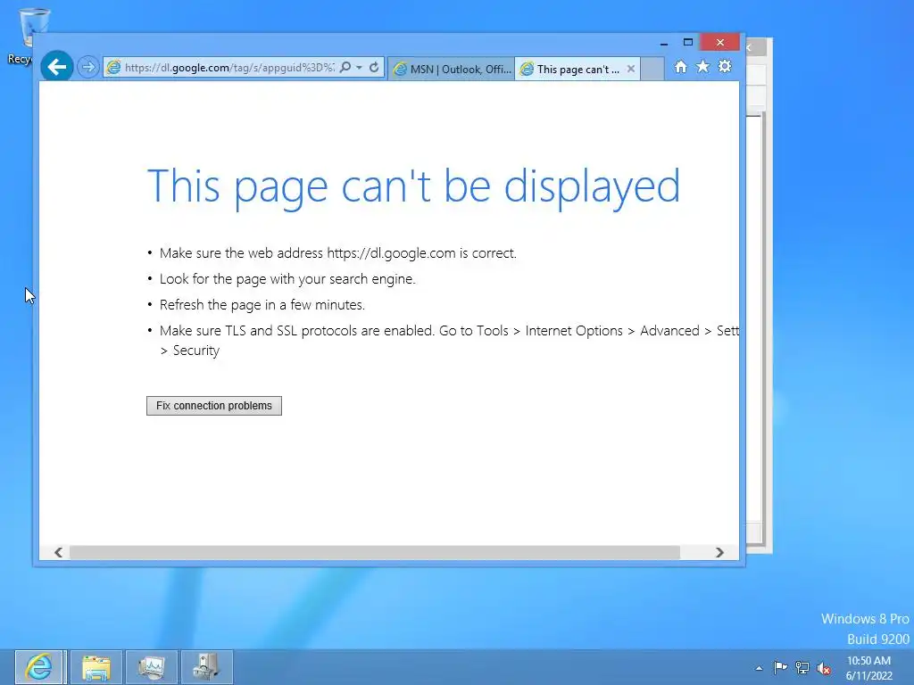Click the network status tray icon
This screenshot has height=685, width=914.
tap(802, 667)
